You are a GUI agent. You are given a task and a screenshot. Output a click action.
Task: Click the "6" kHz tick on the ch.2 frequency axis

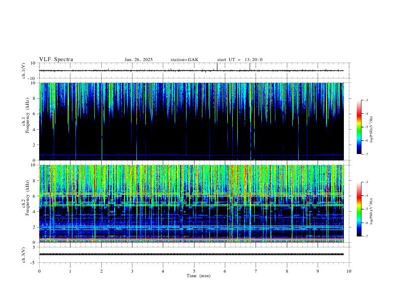[35, 196]
